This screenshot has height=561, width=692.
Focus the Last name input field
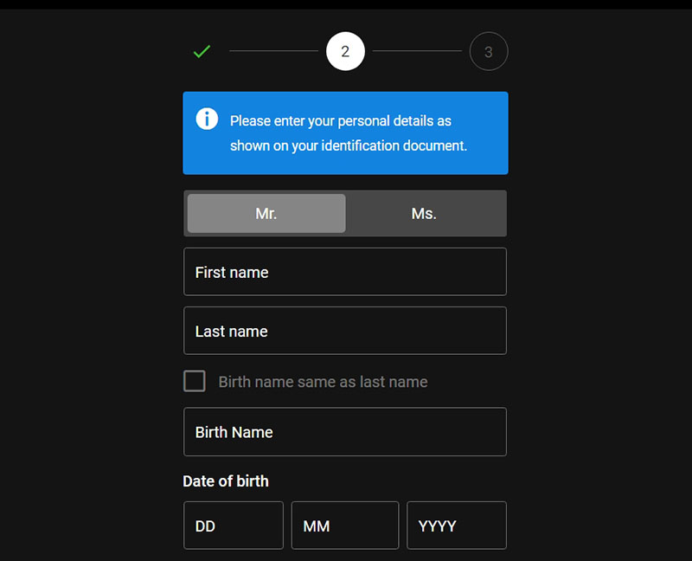345,331
